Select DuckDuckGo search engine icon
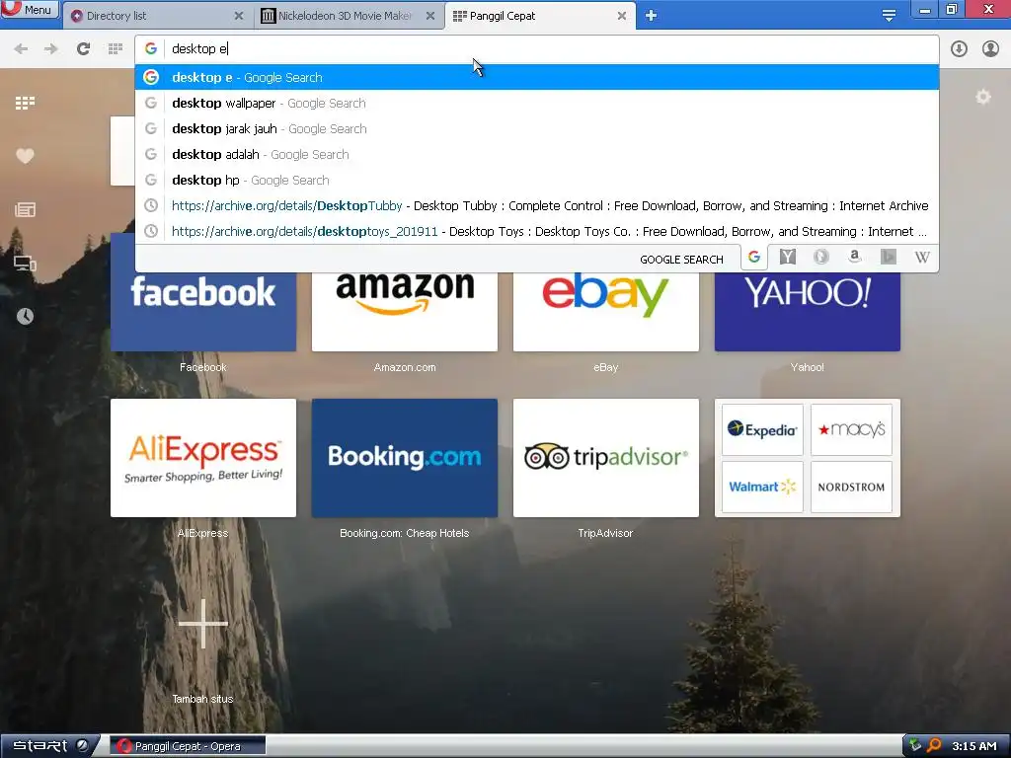The image size is (1011, 758). click(820, 258)
